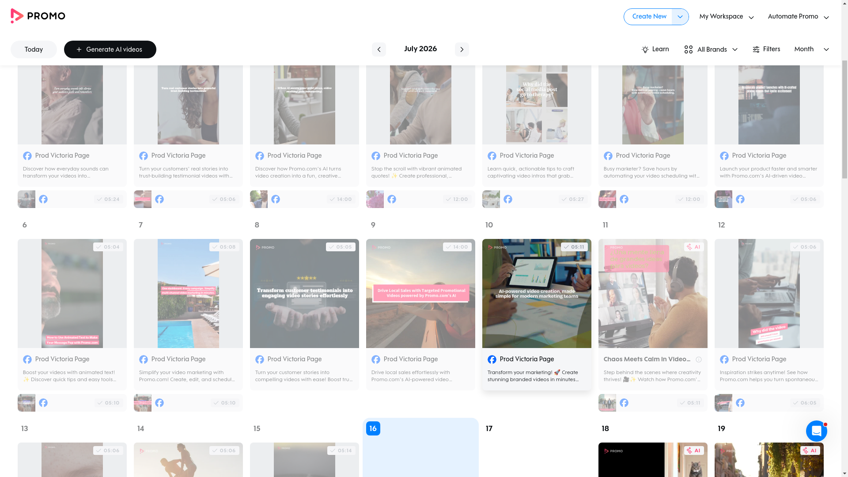Click the AI badge on day 11 video
The image size is (848, 477).
pyautogui.click(x=694, y=247)
